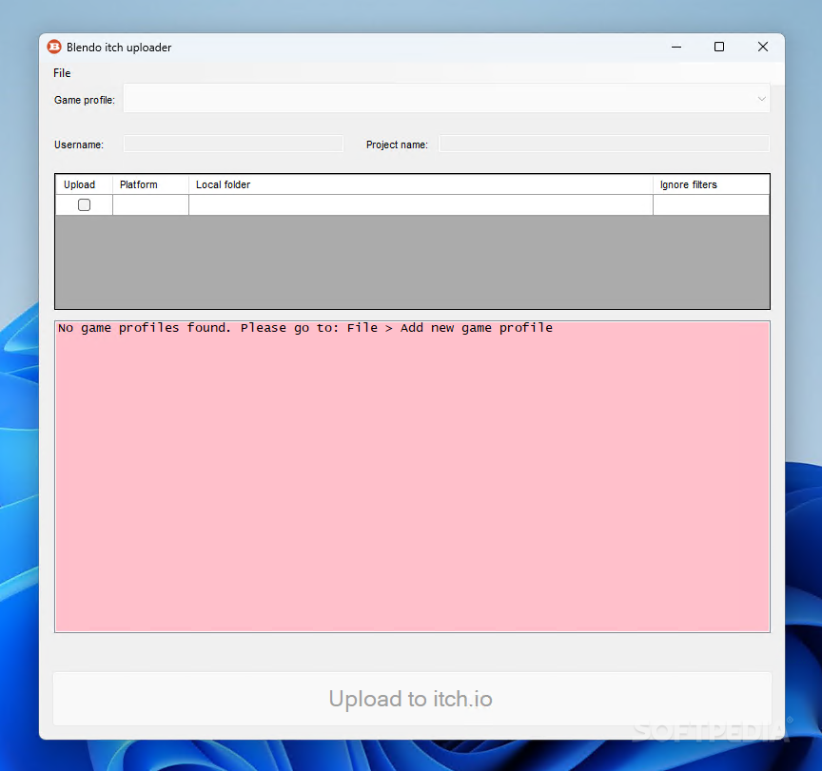The width and height of the screenshot is (822, 771).
Task: Click the 'Project name:' label
Action: (x=397, y=145)
